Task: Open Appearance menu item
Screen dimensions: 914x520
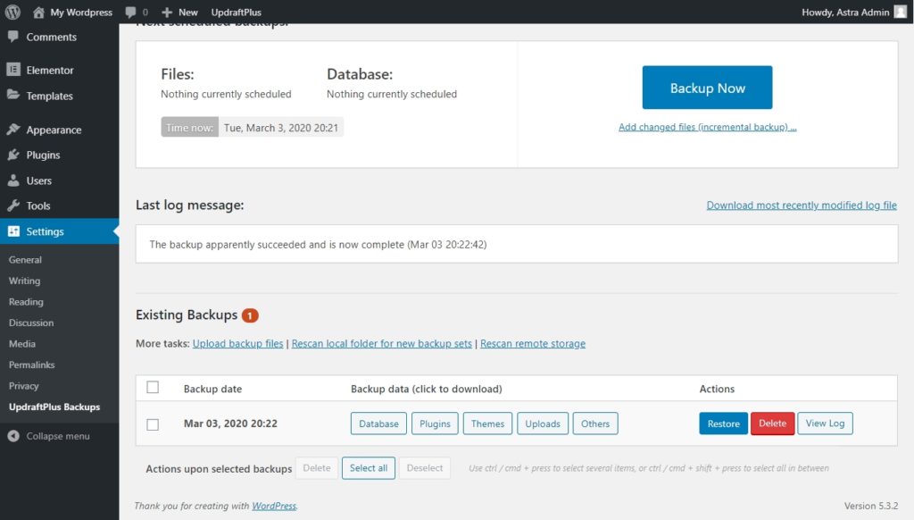Action: pyautogui.click(x=54, y=130)
